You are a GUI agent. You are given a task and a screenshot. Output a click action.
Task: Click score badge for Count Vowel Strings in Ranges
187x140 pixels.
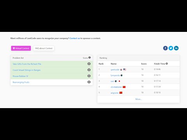pyautogui.click(x=89, y=70)
